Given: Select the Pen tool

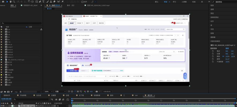Looking at the screenshot, I should click(40, 2).
